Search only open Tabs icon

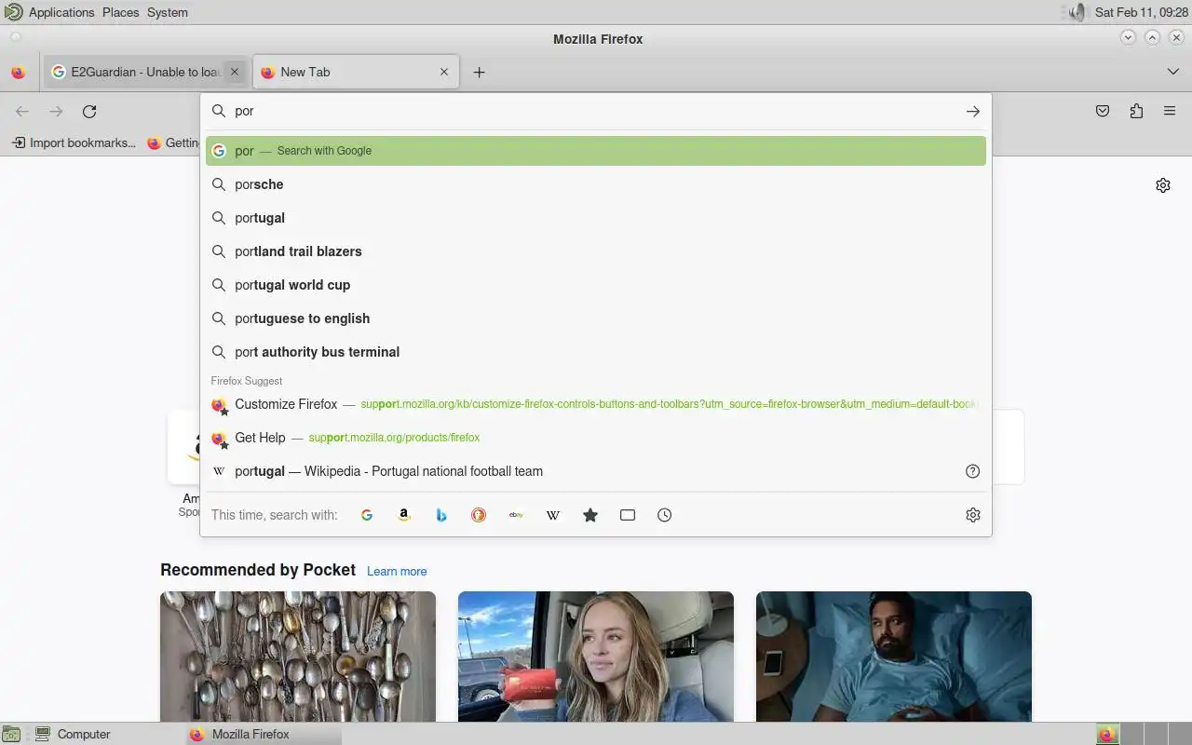point(628,515)
